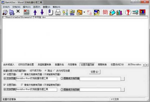Click the printer icon in toolbar
150x102 pixels.
coord(58,12)
